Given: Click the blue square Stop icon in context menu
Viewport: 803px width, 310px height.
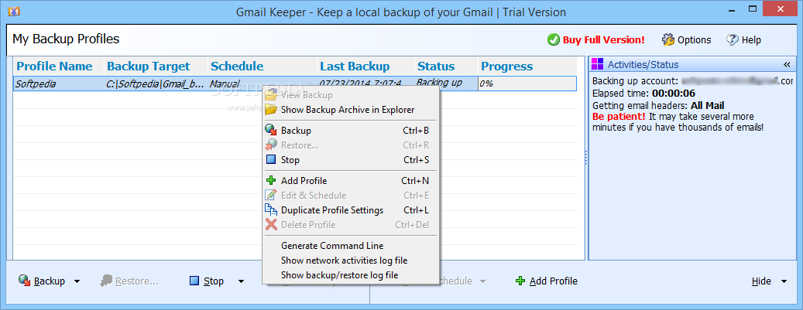Looking at the screenshot, I should (271, 159).
